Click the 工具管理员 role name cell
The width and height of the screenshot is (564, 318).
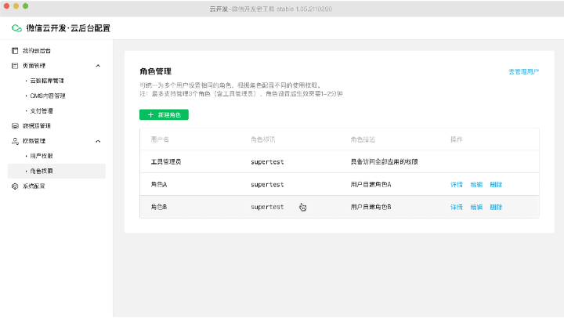pyautogui.click(x=166, y=162)
